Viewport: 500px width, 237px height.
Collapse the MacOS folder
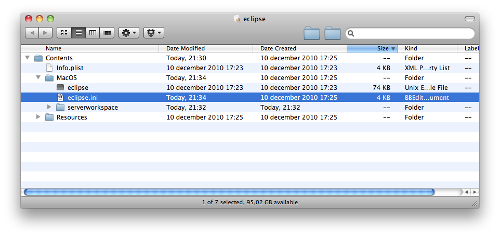38,77
